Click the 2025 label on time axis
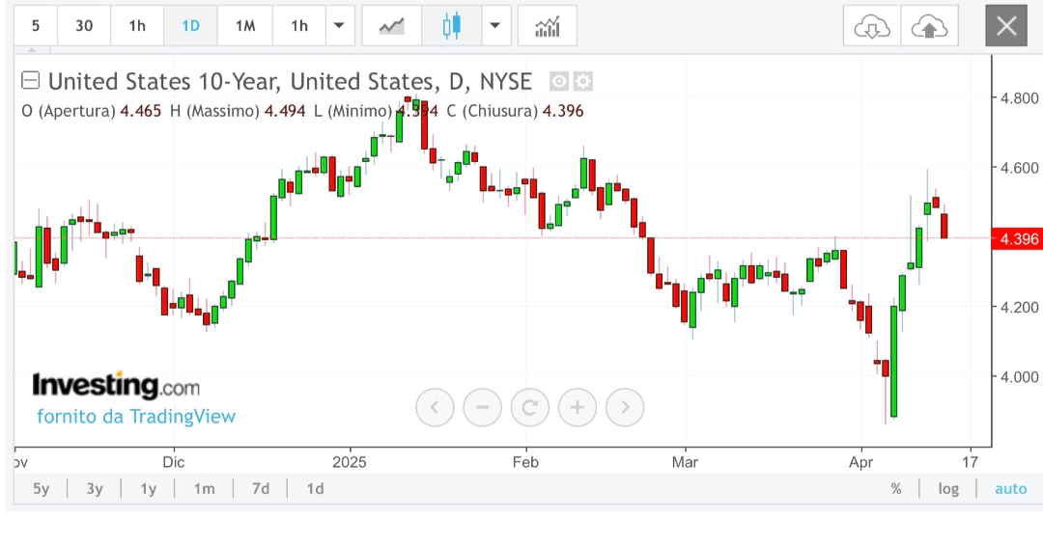Viewport: 1043px width, 547px height. pyautogui.click(x=350, y=462)
